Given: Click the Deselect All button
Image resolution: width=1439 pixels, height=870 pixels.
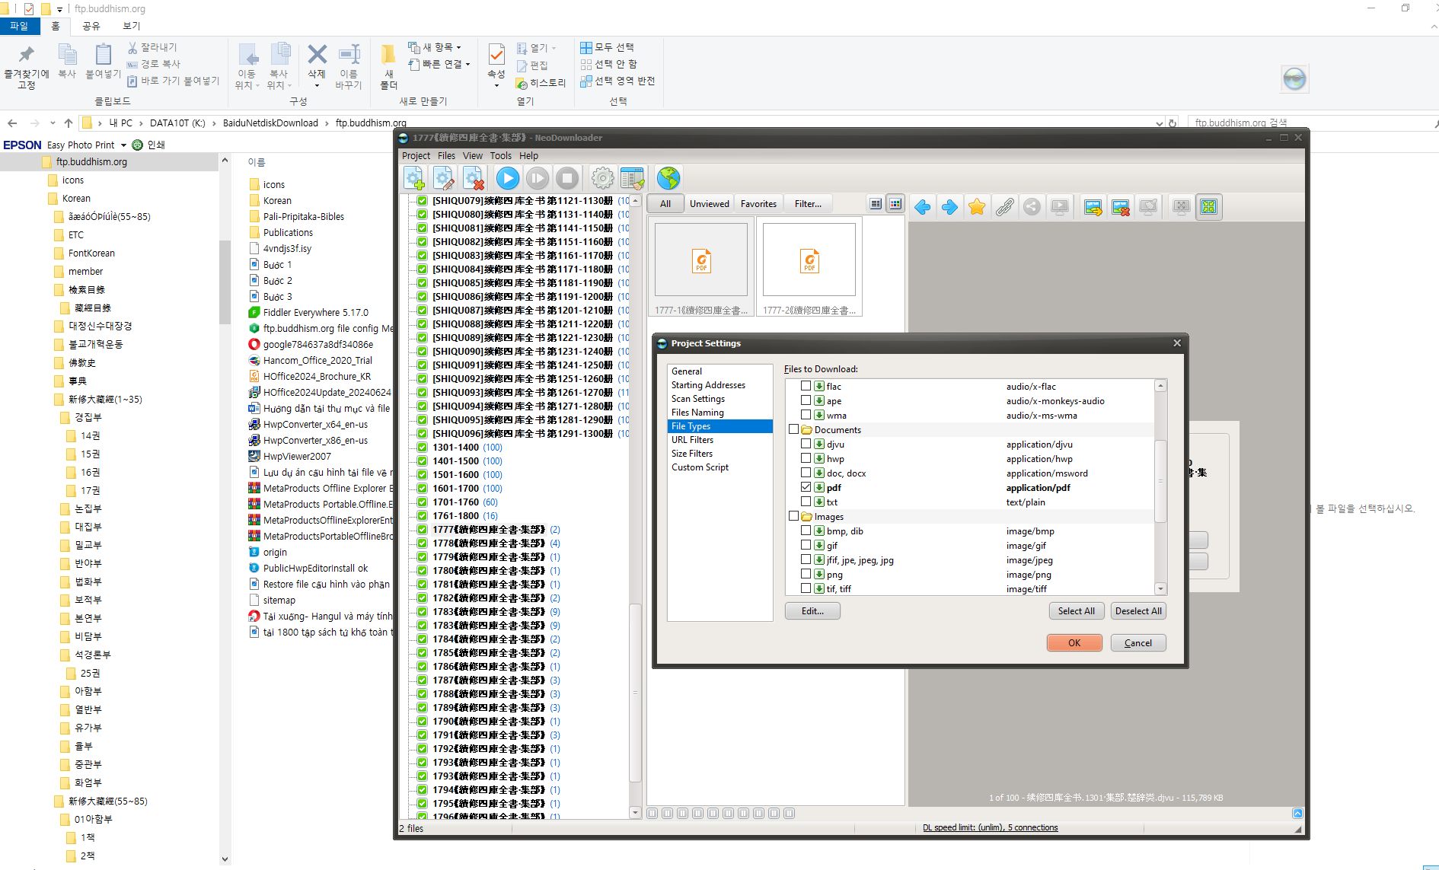Looking at the screenshot, I should click(1137, 611).
